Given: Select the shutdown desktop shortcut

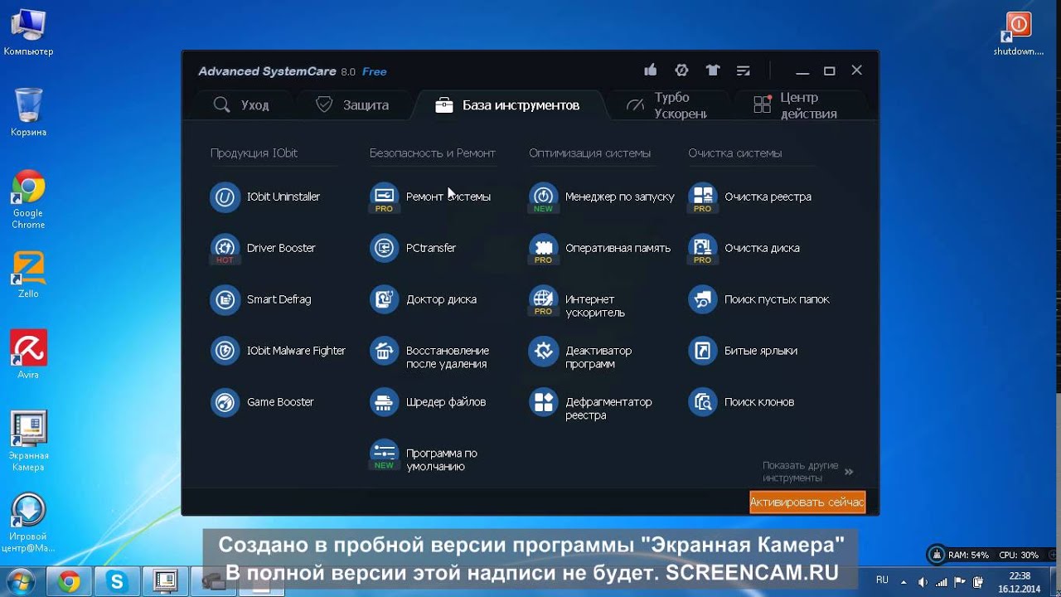Looking at the screenshot, I should pyautogui.click(x=1018, y=34).
